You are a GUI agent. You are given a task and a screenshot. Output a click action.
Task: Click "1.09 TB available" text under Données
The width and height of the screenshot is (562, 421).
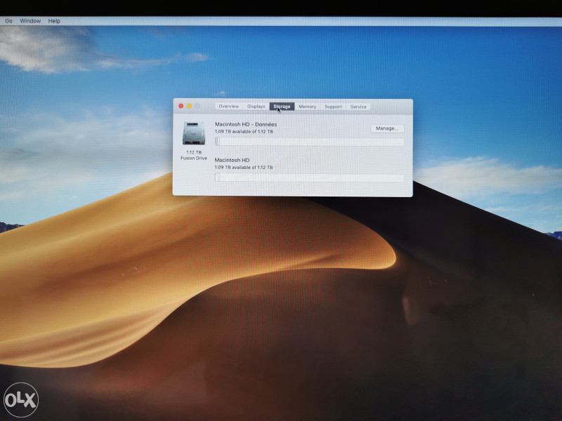244,131
